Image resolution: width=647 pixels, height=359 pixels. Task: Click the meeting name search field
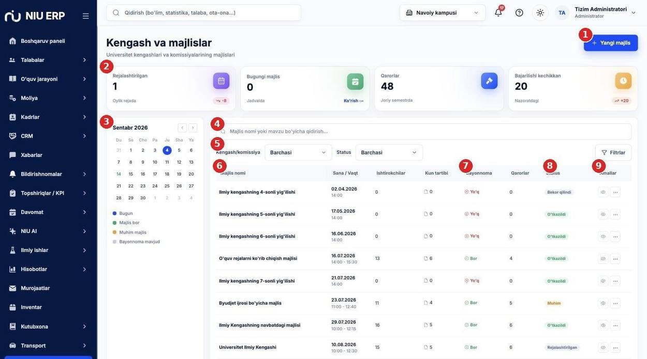click(423, 131)
